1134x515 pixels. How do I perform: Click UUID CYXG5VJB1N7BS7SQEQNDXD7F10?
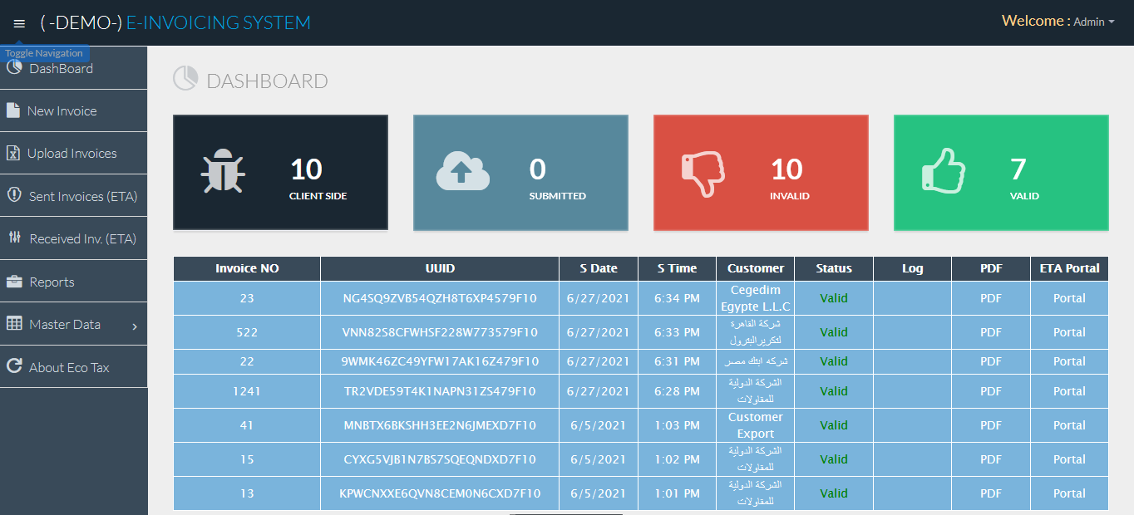coord(440,459)
